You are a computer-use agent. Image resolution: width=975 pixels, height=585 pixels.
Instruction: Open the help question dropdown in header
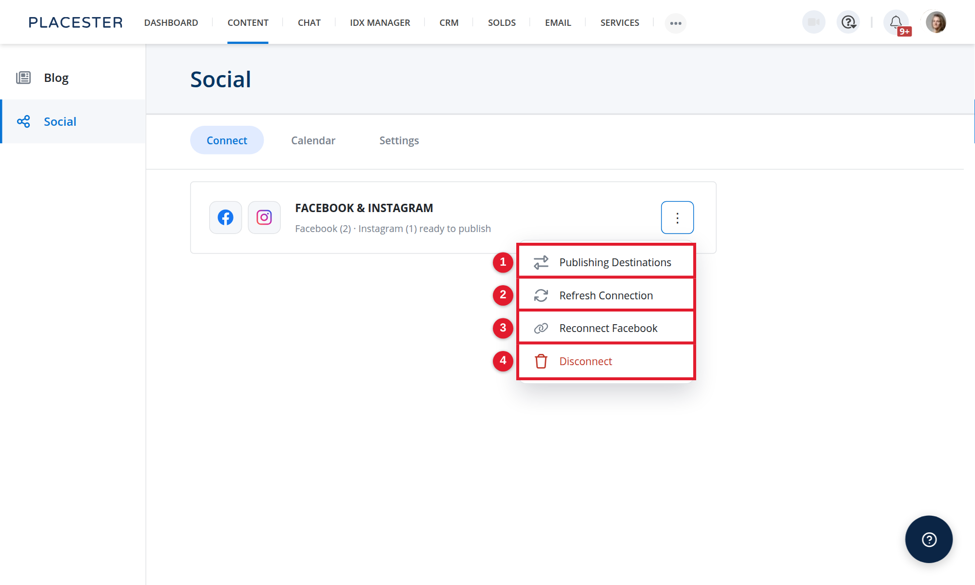tap(848, 22)
